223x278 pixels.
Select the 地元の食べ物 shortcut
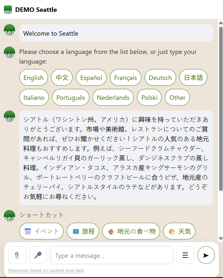[131, 231]
